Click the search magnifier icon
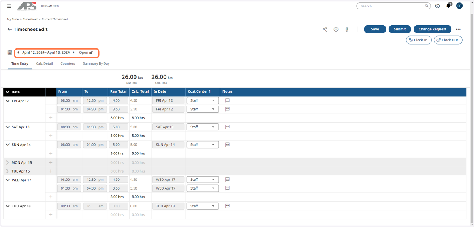474x227 pixels. [427, 6]
